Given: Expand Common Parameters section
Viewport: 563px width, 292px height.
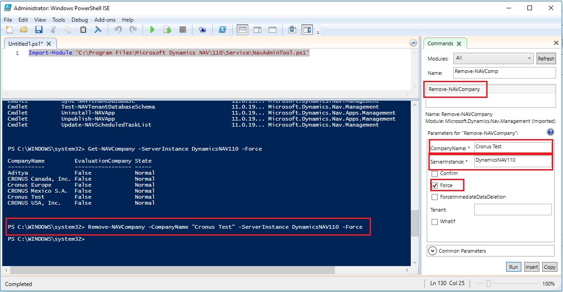Looking at the screenshot, I should pos(433,251).
